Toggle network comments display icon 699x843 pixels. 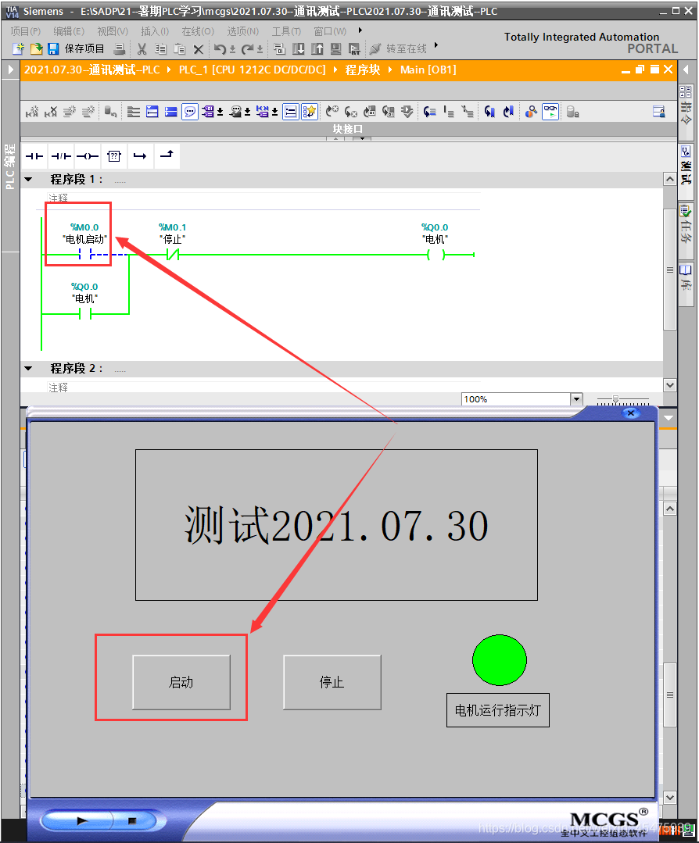(x=291, y=112)
